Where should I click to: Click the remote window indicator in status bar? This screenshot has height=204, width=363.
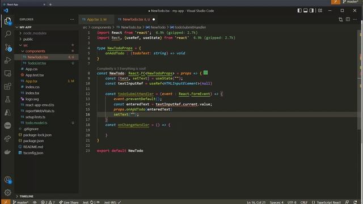[x=6, y=202]
